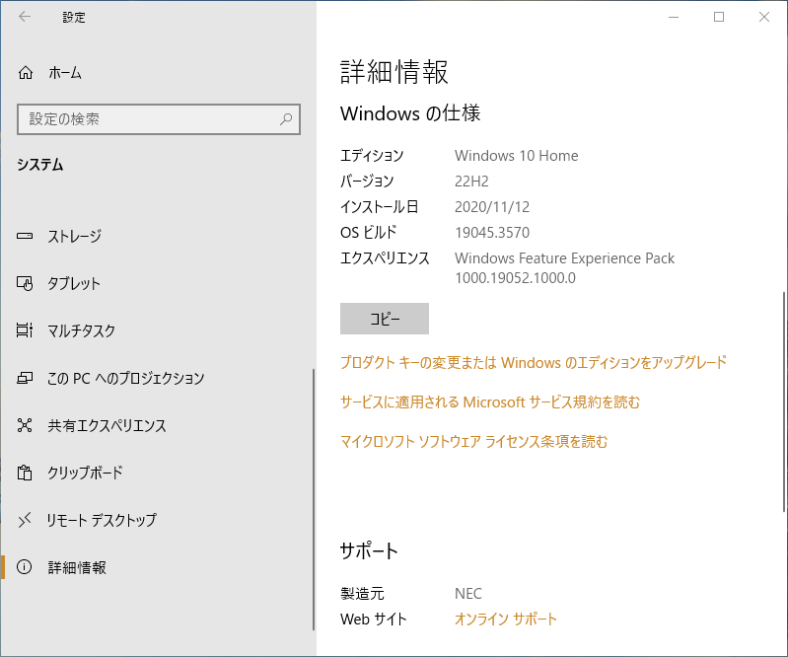Click the main content vertical scrollbar
Screen dimensions: 788x657
click(784, 402)
